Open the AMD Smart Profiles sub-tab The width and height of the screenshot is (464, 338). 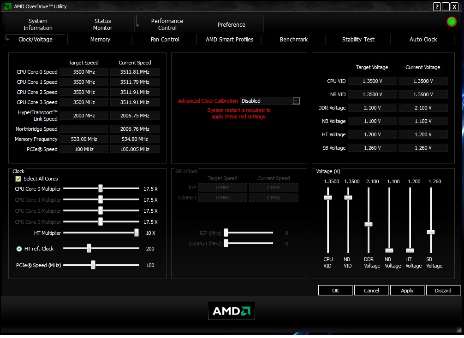229,39
